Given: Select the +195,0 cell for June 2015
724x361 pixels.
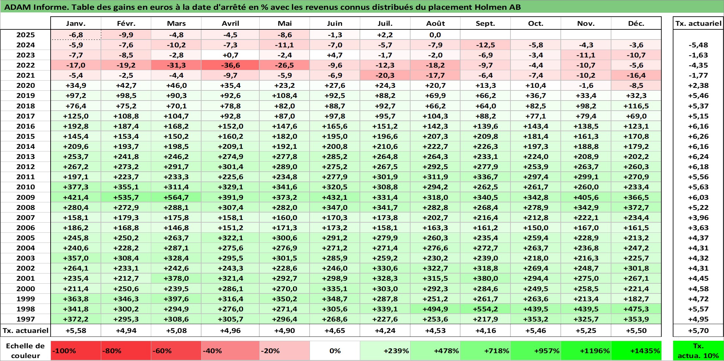Looking at the screenshot, I should pyautogui.click(x=335, y=136).
